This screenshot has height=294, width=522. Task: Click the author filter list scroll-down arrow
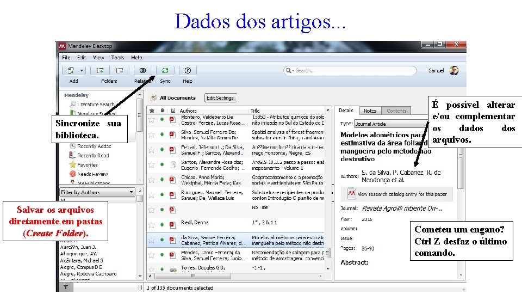(140, 275)
